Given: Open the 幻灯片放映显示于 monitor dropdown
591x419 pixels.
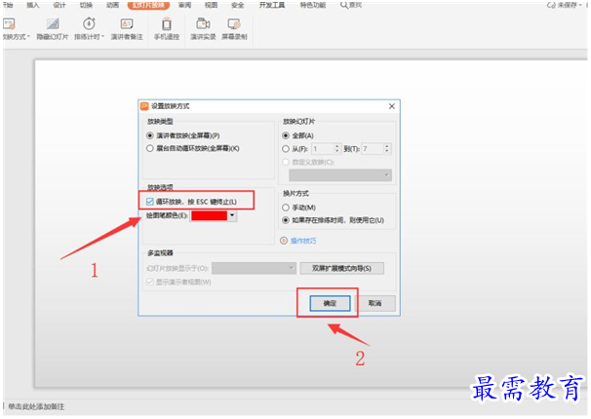Looking at the screenshot, I should 254,268.
